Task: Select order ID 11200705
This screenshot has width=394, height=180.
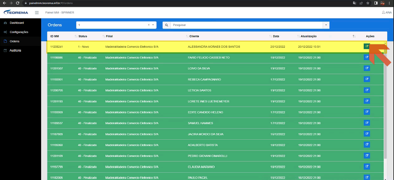Action: click(x=57, y=90)
